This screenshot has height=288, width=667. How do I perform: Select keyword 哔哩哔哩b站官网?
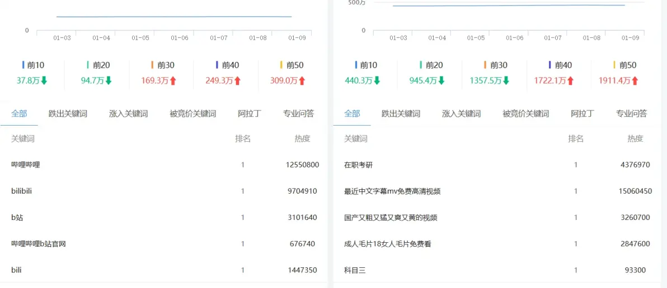(38, 244)
